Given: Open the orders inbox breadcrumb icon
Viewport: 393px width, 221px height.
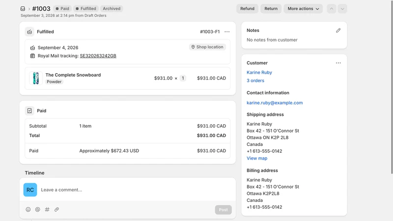Looking at the screenshot, I should coord(23,9).
